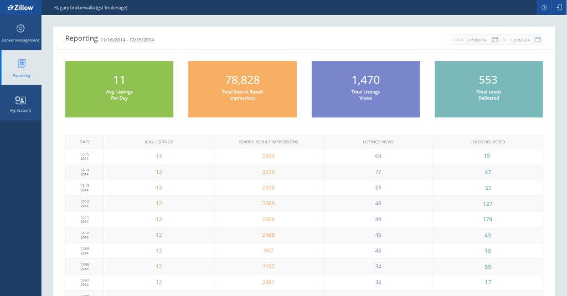Click leads value 179 in the 12-11 row
Image resolution: width=567 pixels, height=296 pixels.
pos(487,219)
